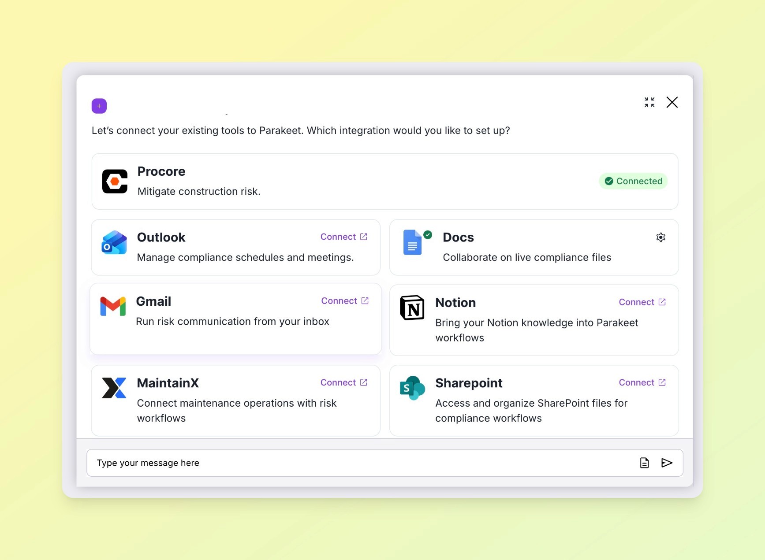Viewport: 765px width, 560px height.
Task: Click the 'Docs' card title
Action: (x=458, y=237)
